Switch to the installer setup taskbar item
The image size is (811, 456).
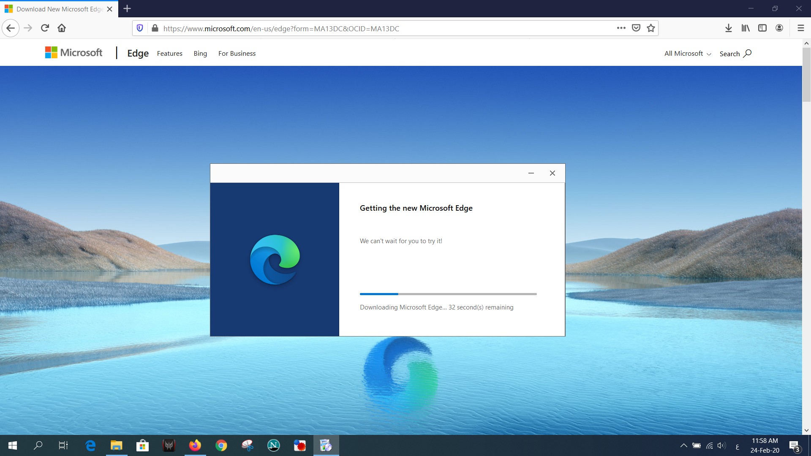[x=326, y=445]
